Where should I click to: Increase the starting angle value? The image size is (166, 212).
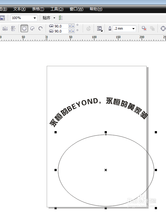73,26
